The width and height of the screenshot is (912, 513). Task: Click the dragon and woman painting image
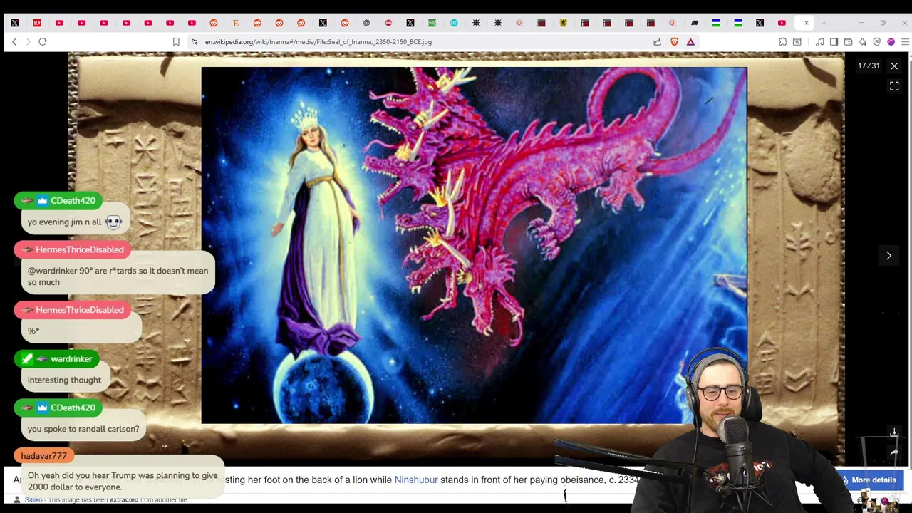[474, 245]
